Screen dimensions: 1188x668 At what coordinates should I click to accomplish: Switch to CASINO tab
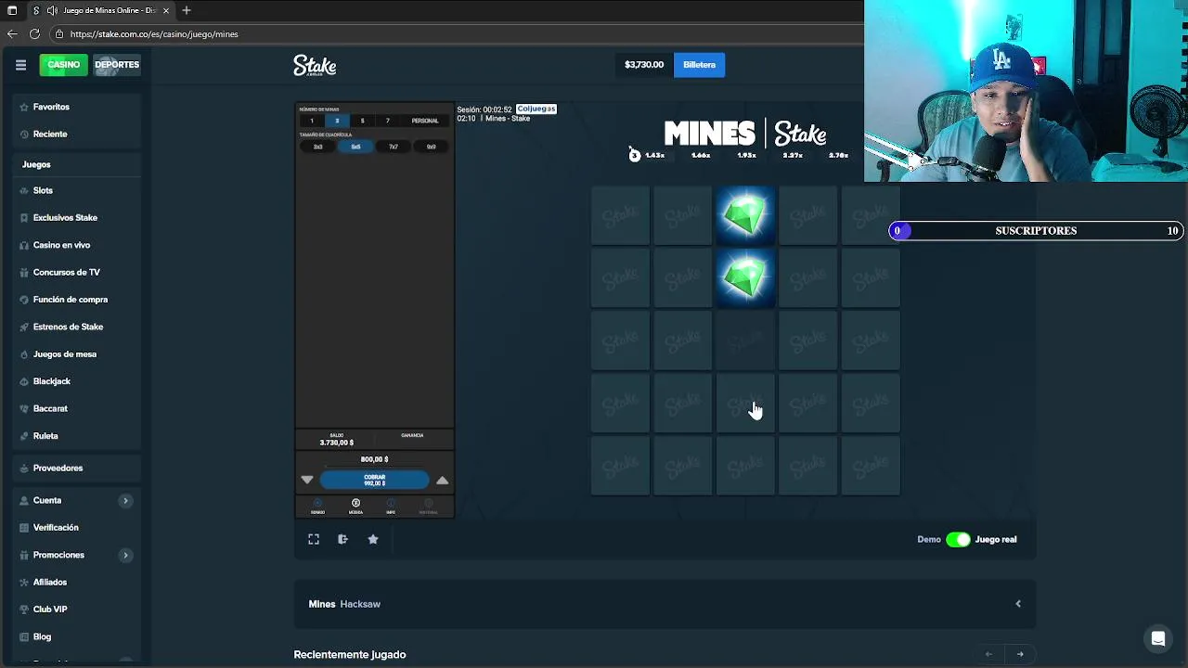64,65
